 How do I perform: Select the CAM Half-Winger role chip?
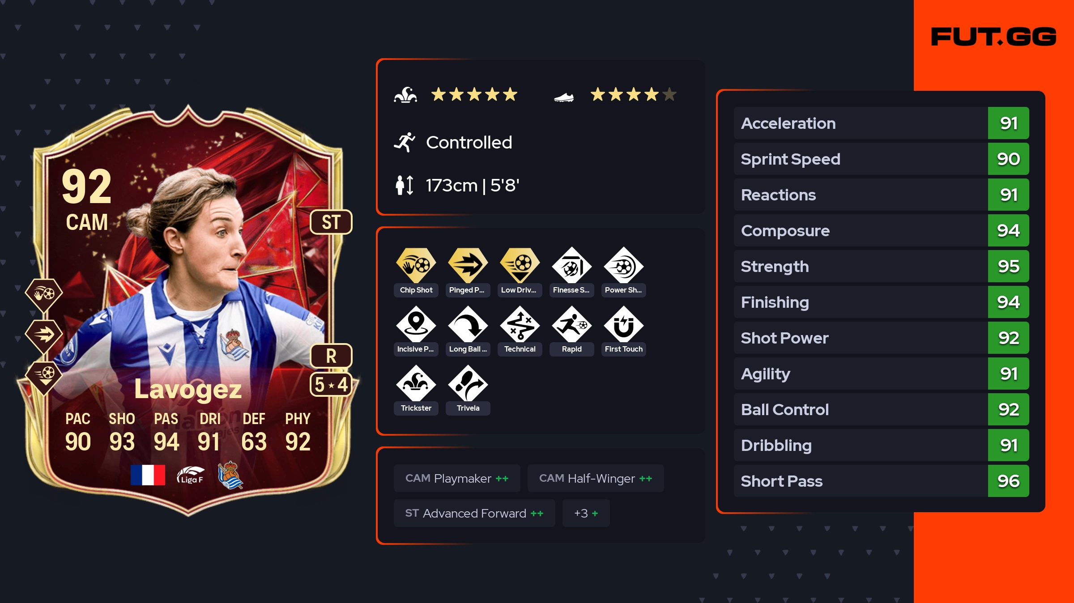tap(596, 478)
